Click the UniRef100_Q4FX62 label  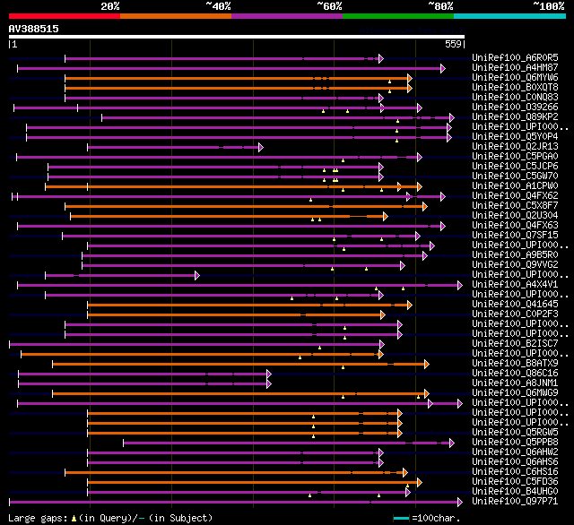click(515, 196)
